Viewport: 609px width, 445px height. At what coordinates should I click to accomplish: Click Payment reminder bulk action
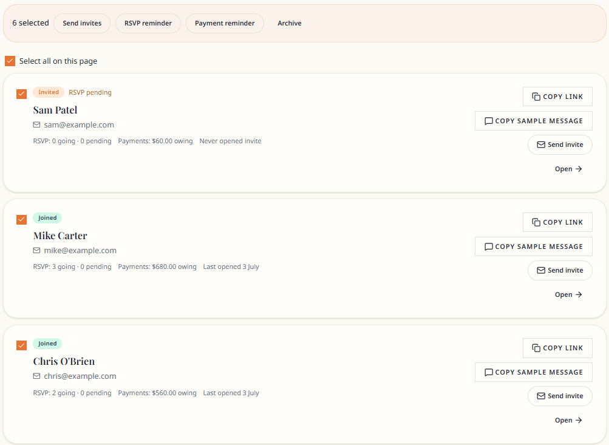[225, 23]
